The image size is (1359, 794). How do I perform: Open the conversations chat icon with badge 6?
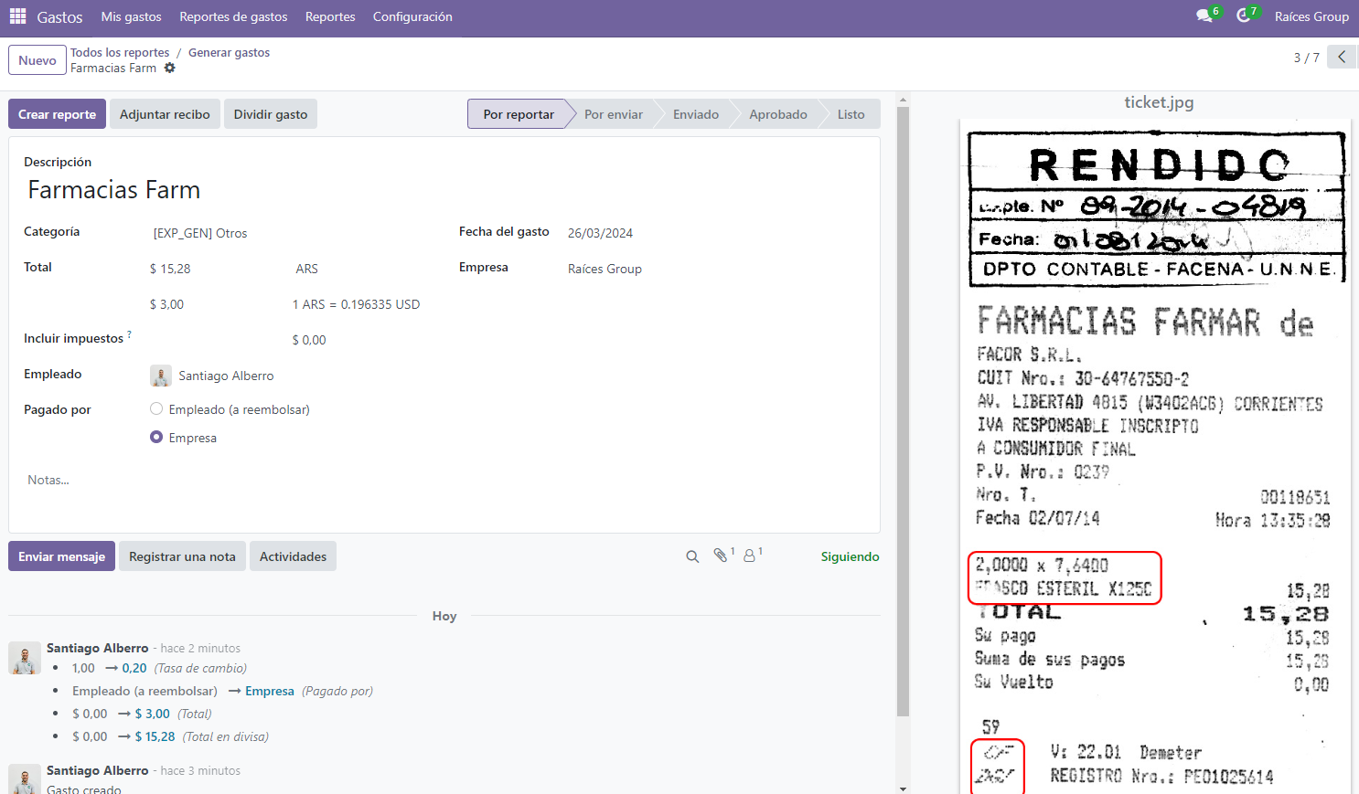(1204, 16)
